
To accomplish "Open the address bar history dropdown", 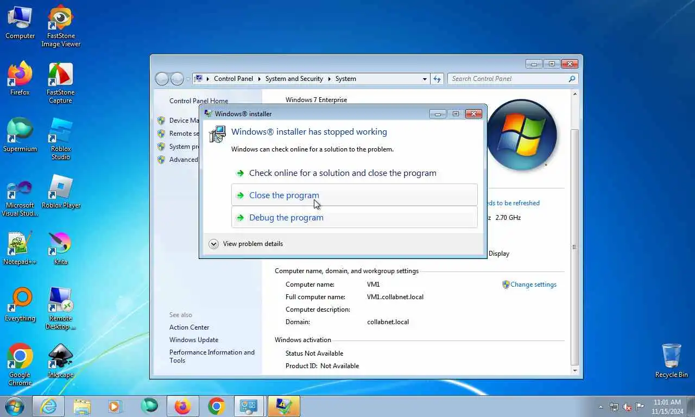I will (x=425, y=79).
